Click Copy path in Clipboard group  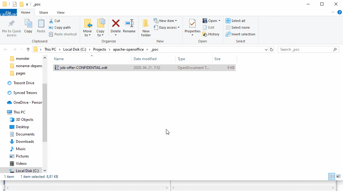click(60, 27)
